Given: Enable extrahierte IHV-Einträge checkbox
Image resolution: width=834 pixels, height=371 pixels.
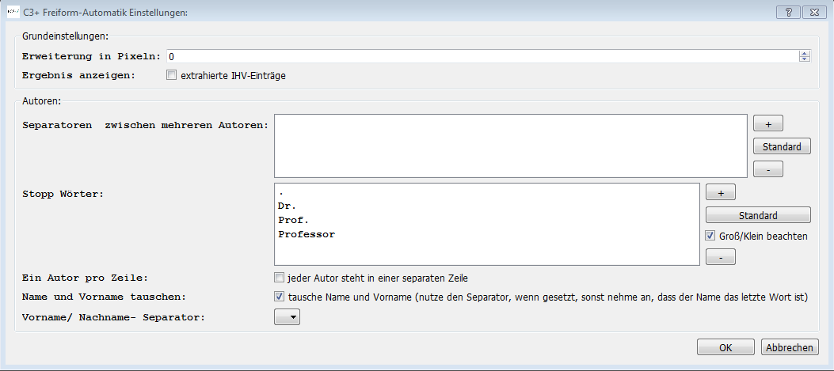Looking at the screenshot, I should pos(171,75).
